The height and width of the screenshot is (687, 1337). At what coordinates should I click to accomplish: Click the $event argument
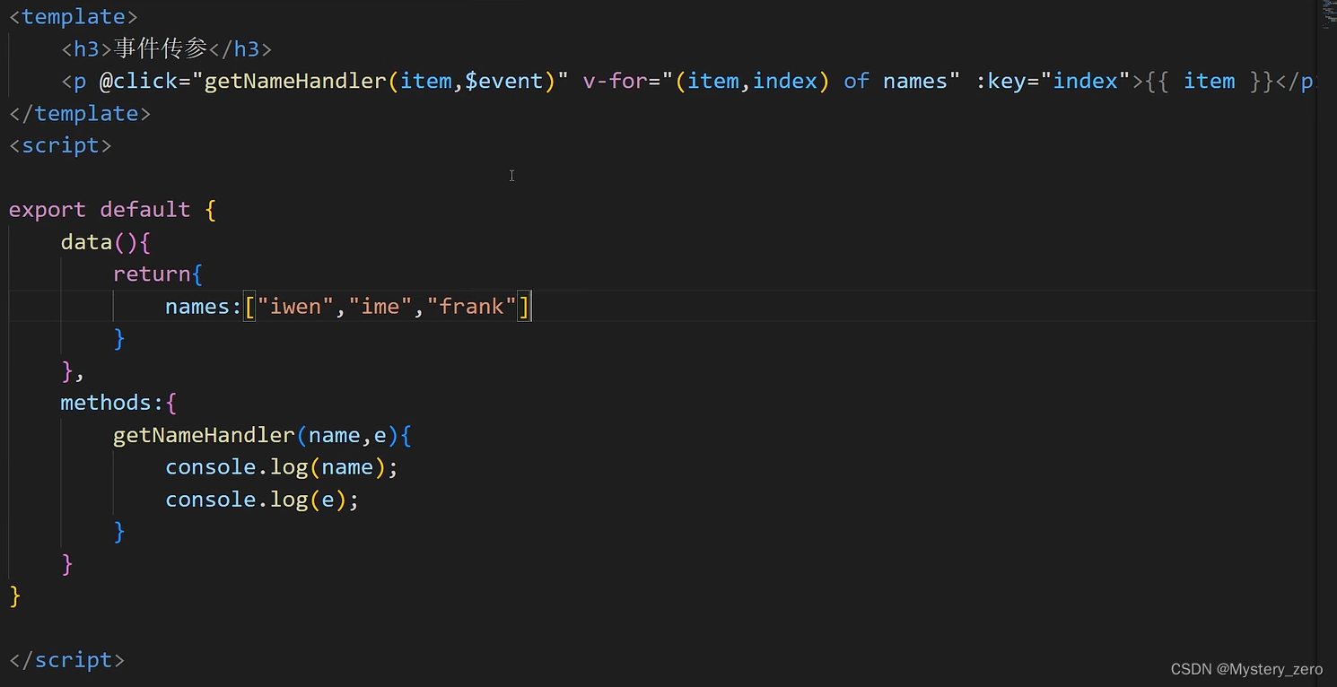tap(503, 82)
